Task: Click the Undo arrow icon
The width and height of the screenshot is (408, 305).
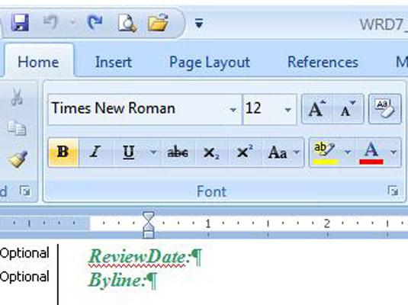Action: click(50, 22)
